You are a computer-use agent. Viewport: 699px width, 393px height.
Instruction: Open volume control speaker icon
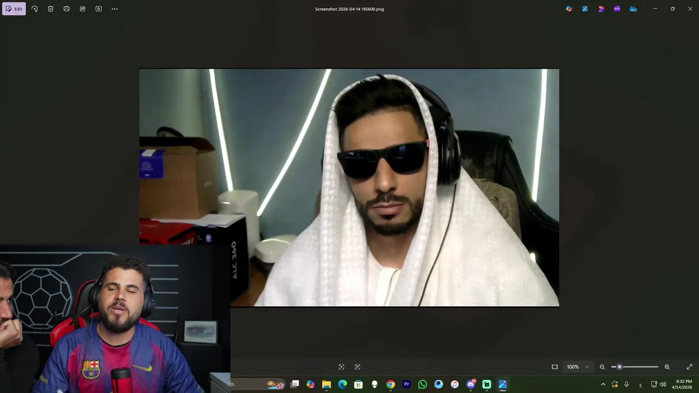(x=663, y=384)
